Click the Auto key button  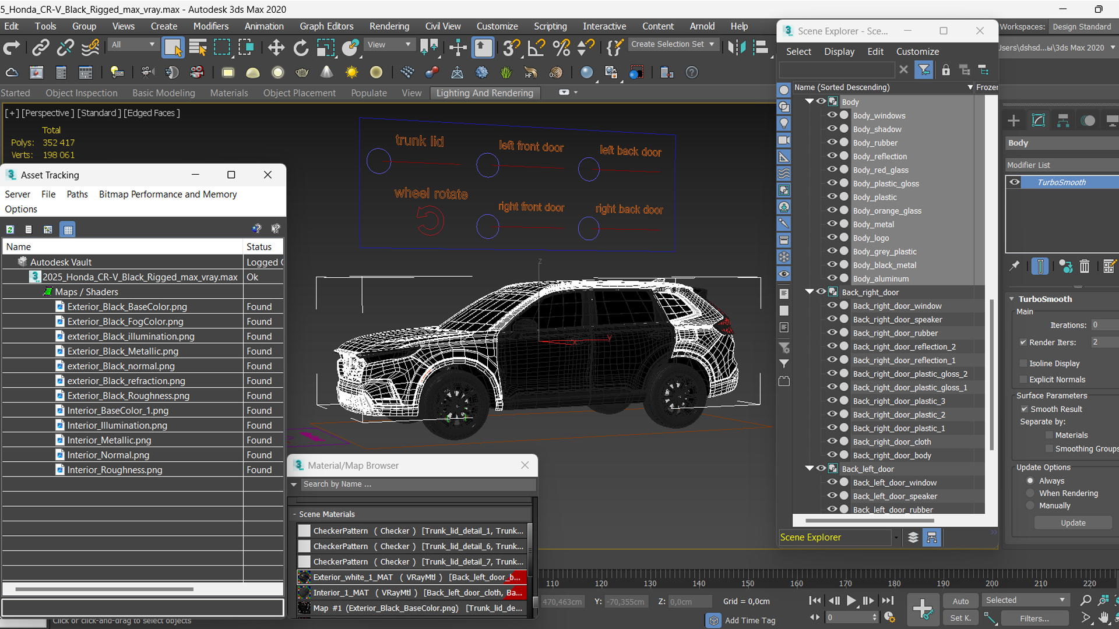pyautogui.click(x=960, y=601)
